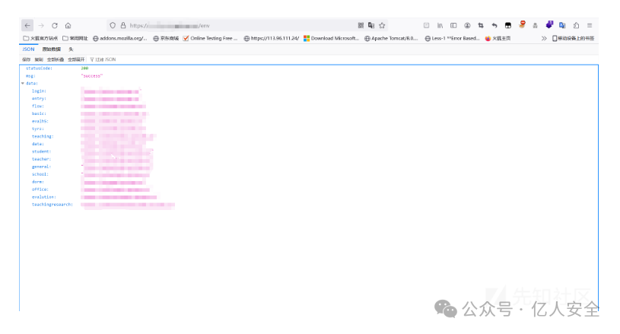Click the 过滤 JSON filter input field
The width and height of the screenshot is (620, 334).
107,59
